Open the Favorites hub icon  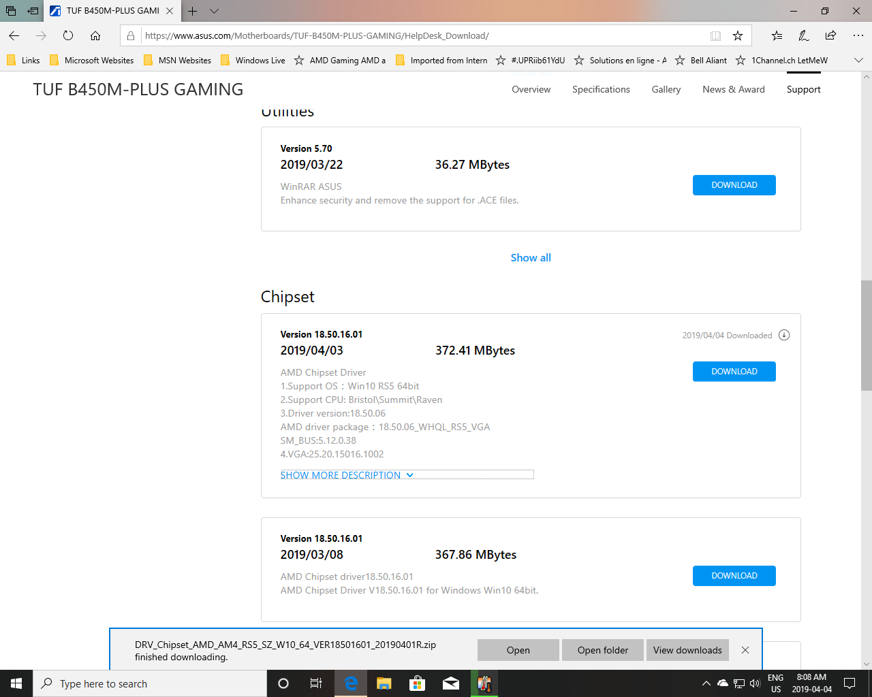pos(777,35)
